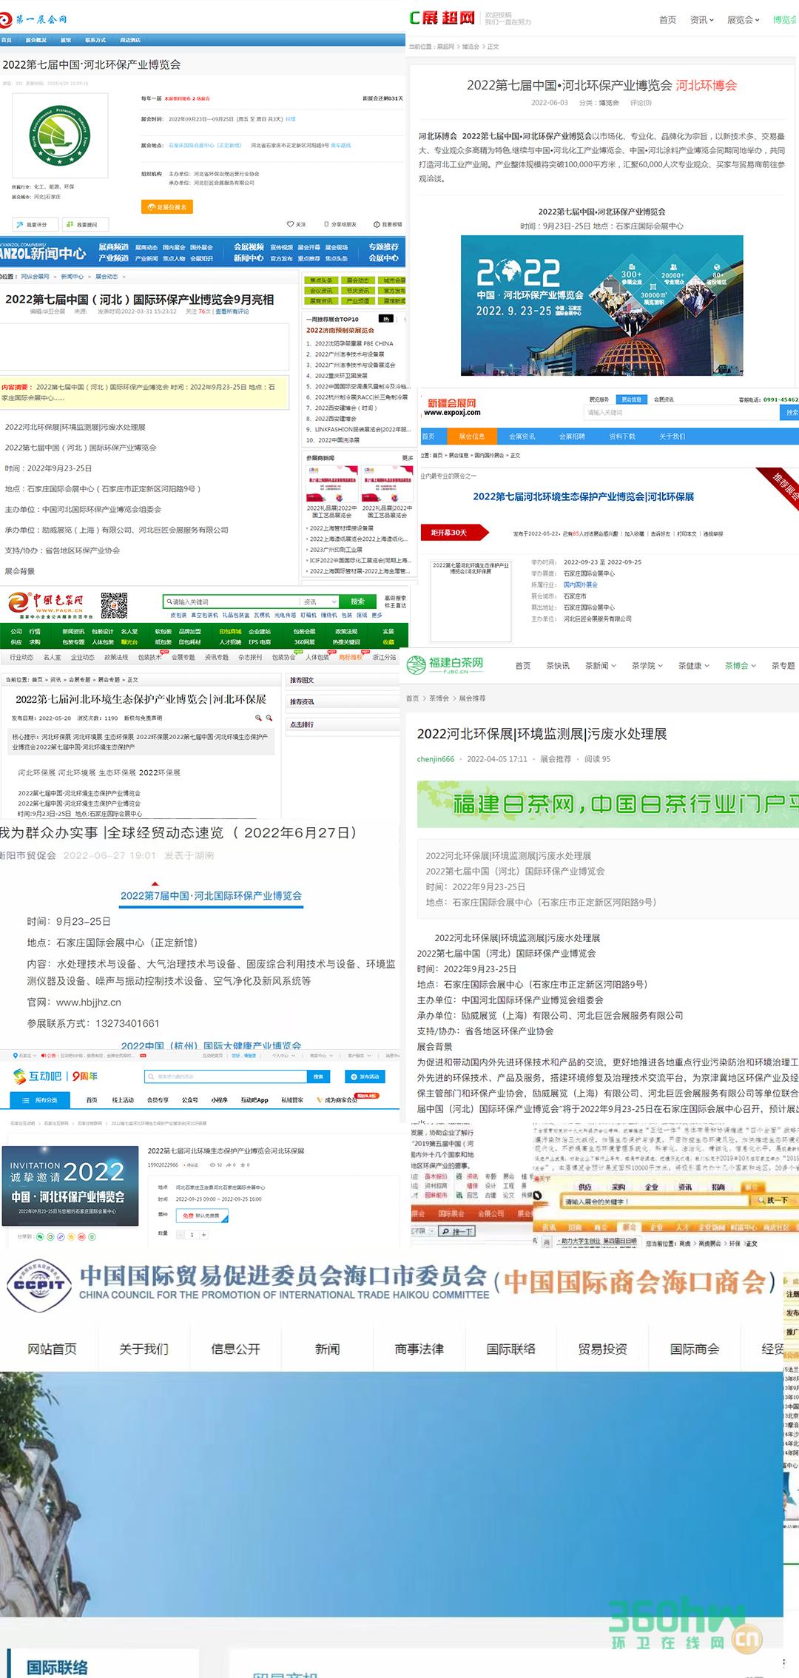Click the 中国包装网 QR code icon
799x1678 pixels.
click(x=114, y=605)
